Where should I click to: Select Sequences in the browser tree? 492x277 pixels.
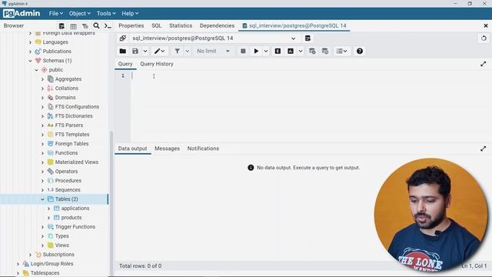pos(68,190)
